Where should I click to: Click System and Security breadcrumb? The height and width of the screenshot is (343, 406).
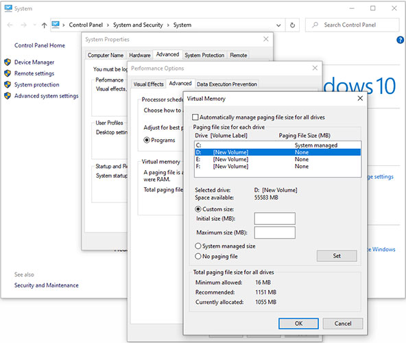pyautogui.click(x=138, y=25)
